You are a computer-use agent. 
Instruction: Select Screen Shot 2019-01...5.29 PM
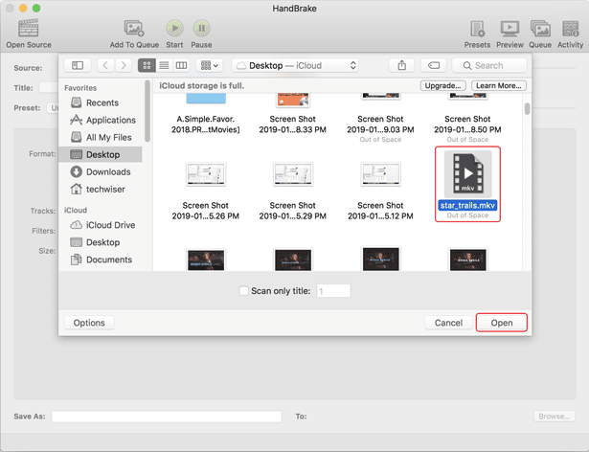coord(293,192)
